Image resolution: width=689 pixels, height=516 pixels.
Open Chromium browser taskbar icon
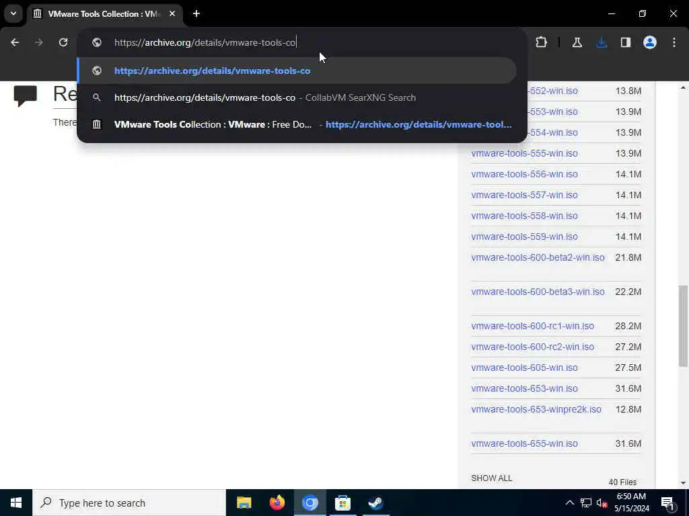310,503
